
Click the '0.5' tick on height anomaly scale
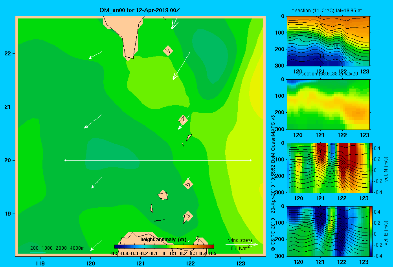(213, 254)
